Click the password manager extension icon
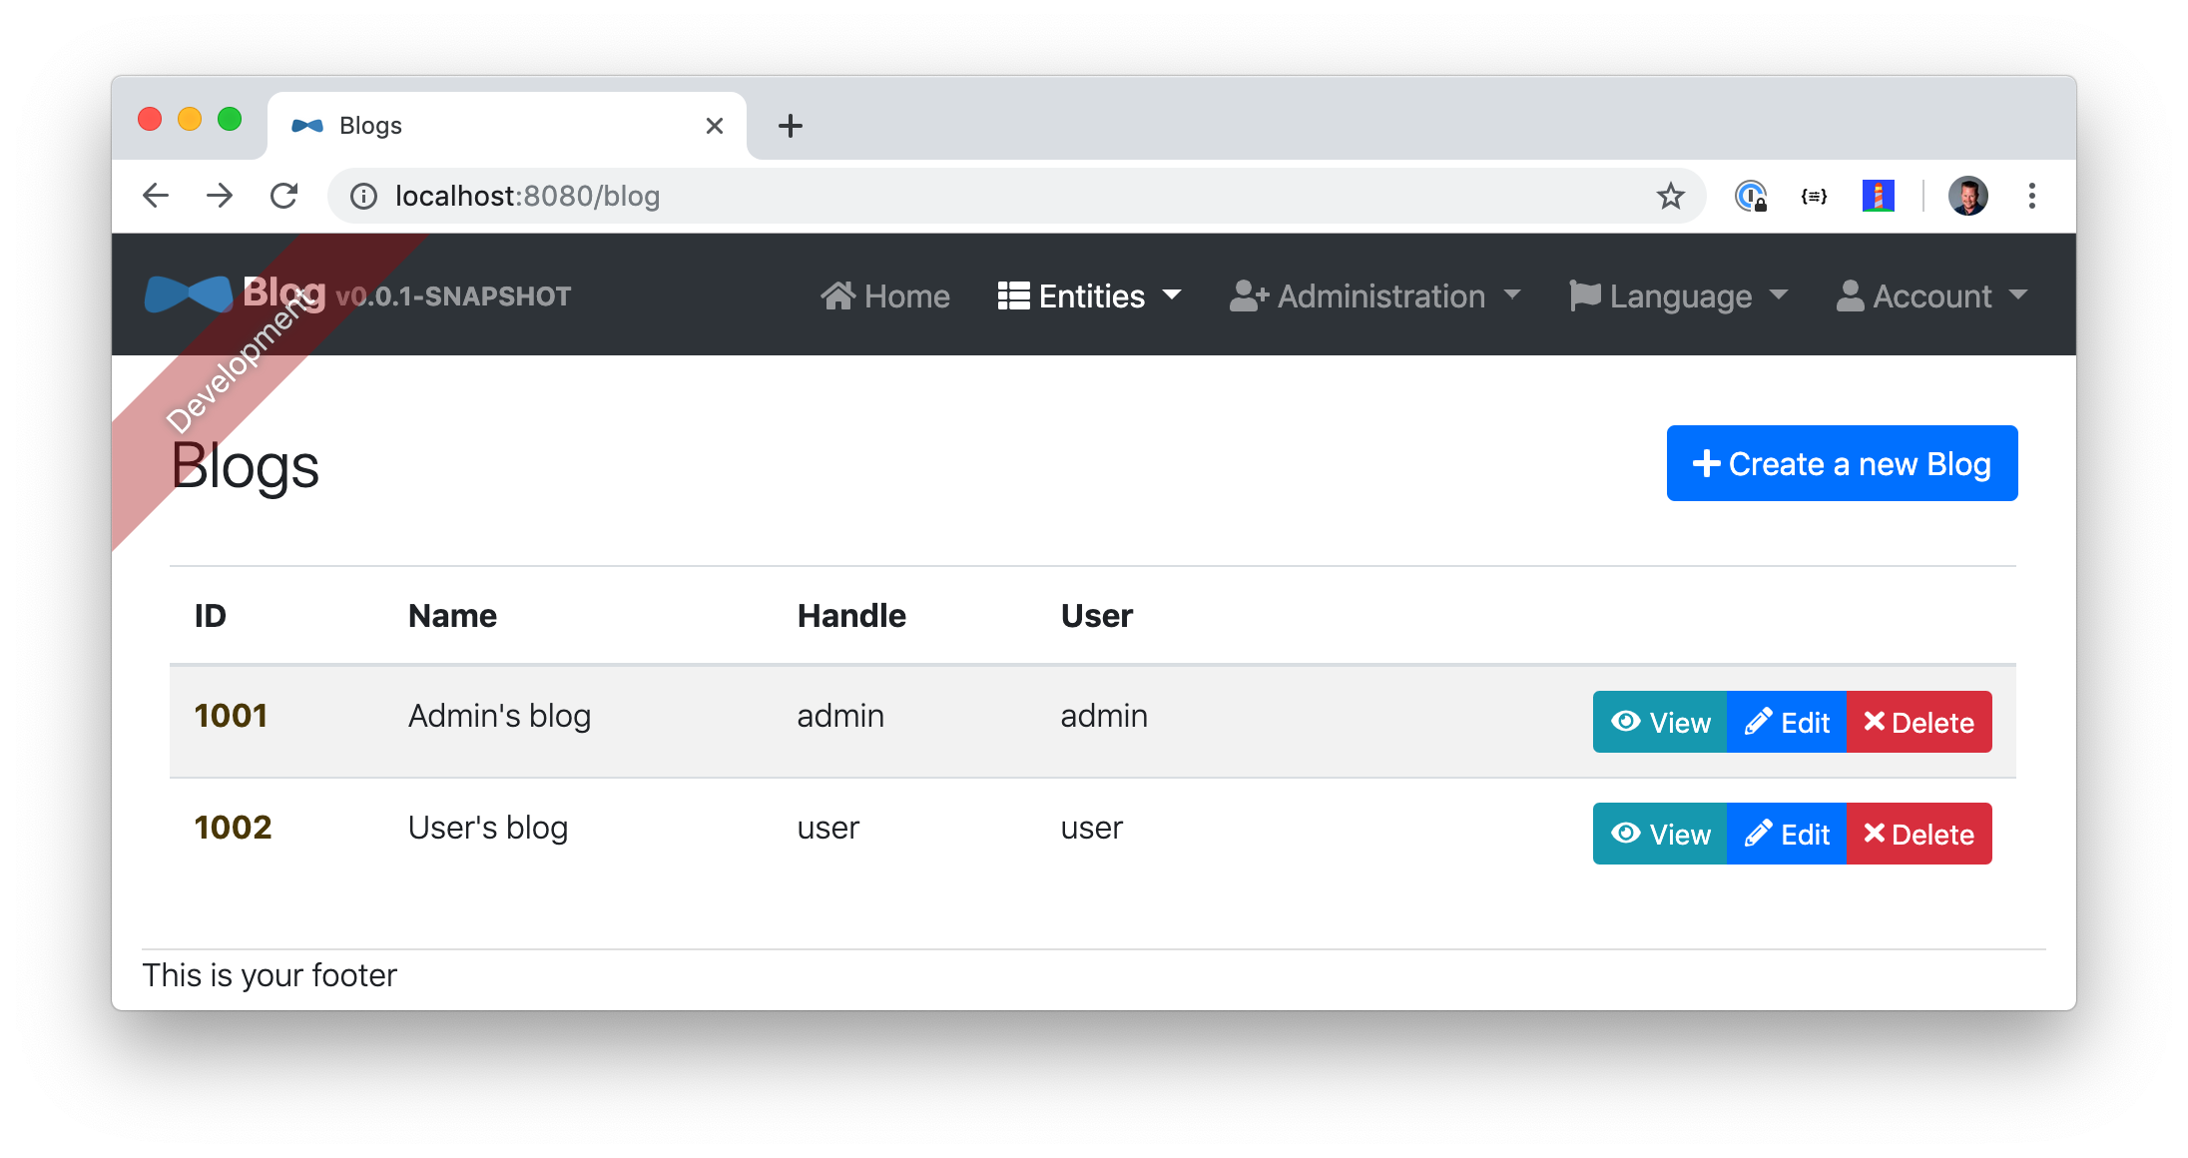 coord(1750,196)
